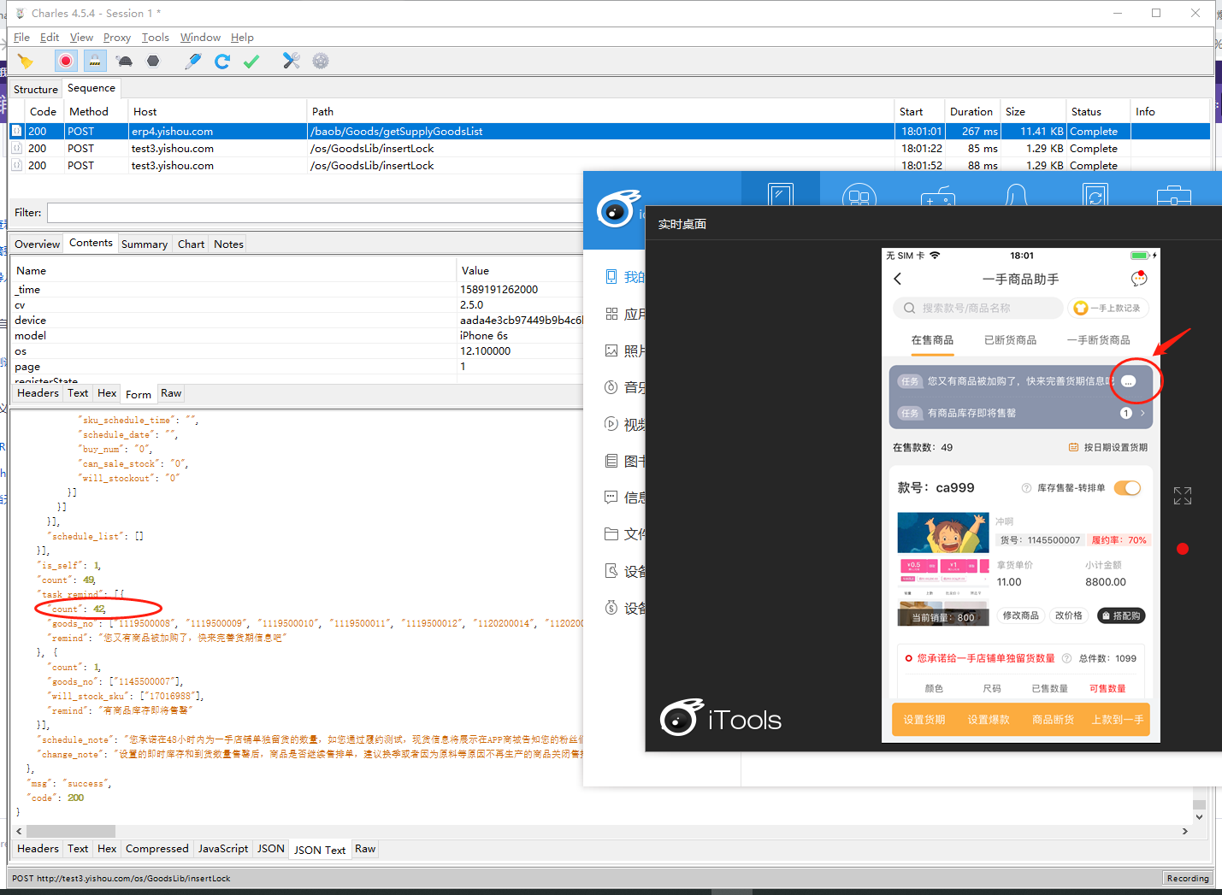Screen dimensions: 1222x895
Task: Select the video play icon in iTools sidebar
Action: 611,424
